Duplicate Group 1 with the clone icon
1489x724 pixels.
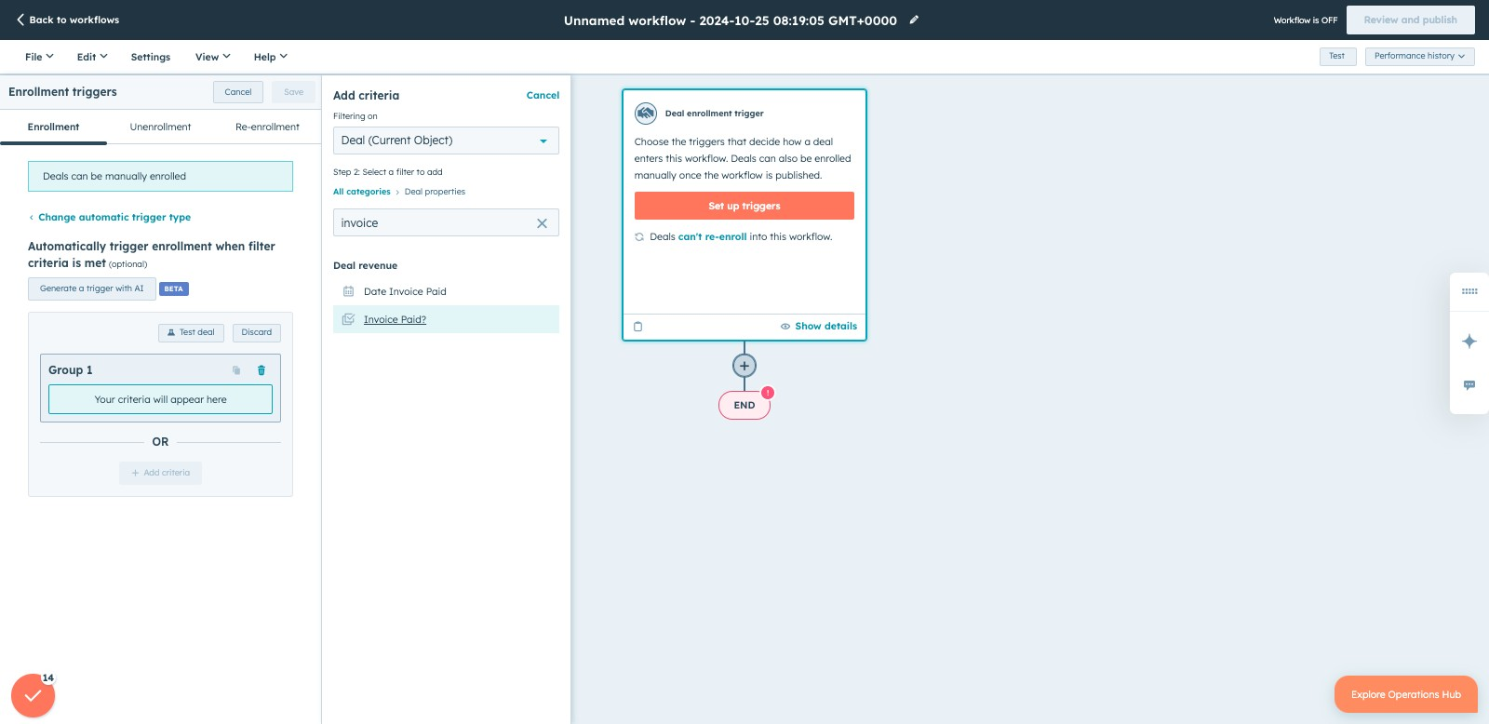(x=236, y=370)
